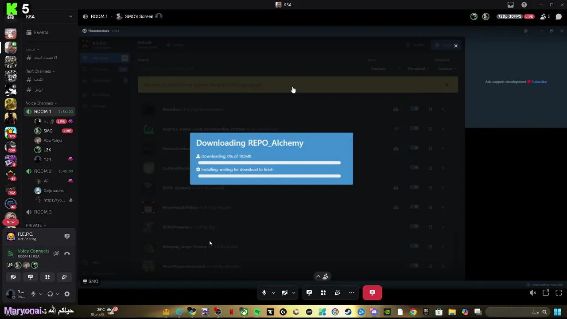Open File Explorer from the taskbar
The width and height of the screenshot is (567, 319).
[x=452, y=312]
